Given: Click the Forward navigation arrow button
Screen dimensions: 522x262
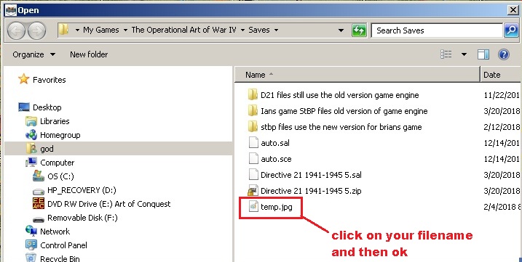Looking at the screenshot, I should point(36,30).
